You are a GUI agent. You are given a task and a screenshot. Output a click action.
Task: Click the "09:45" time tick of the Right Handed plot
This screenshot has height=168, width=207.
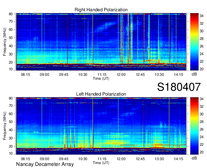pos(64,75)
